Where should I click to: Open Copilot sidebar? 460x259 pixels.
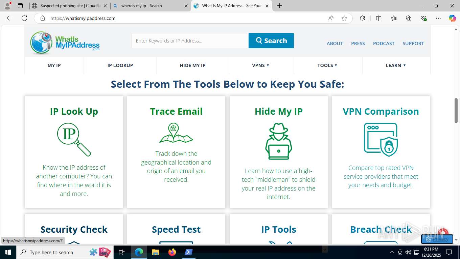point(452,18)
